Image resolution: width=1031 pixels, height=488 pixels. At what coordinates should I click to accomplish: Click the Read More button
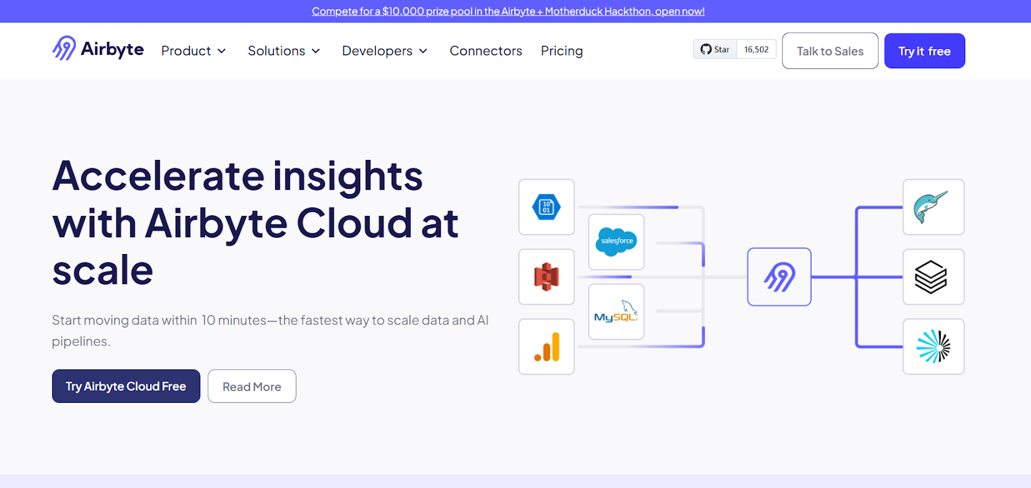[252, 386]
